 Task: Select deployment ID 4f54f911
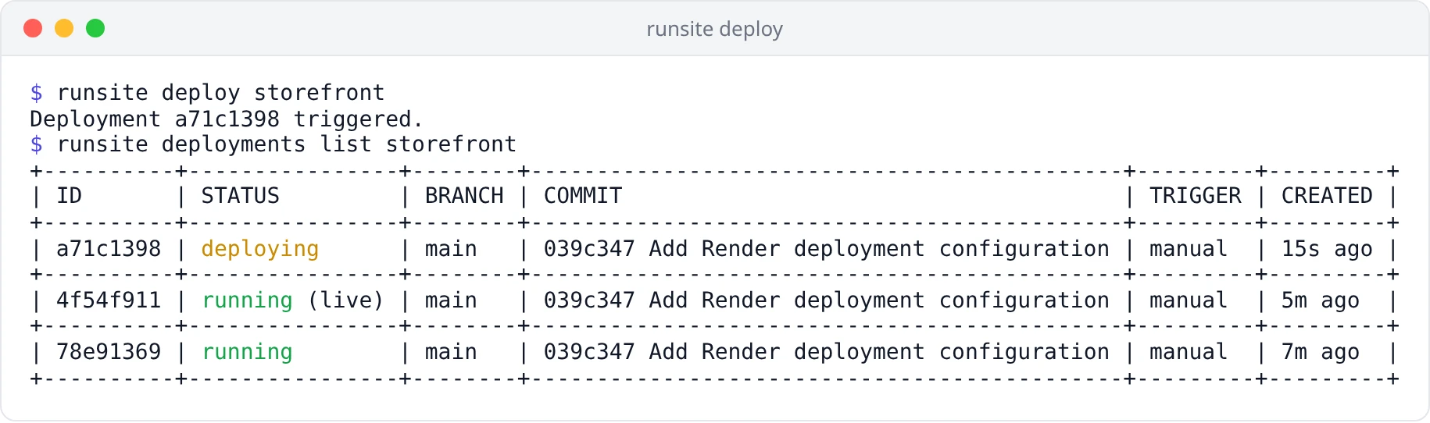(109, 300)
